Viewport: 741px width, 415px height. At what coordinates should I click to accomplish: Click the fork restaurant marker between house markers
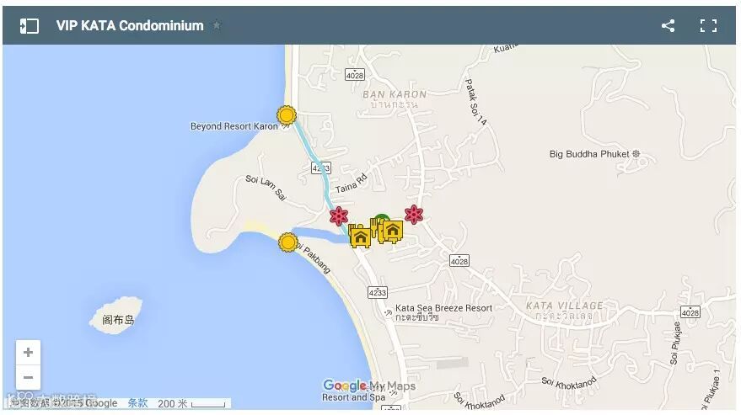(375, 228)
